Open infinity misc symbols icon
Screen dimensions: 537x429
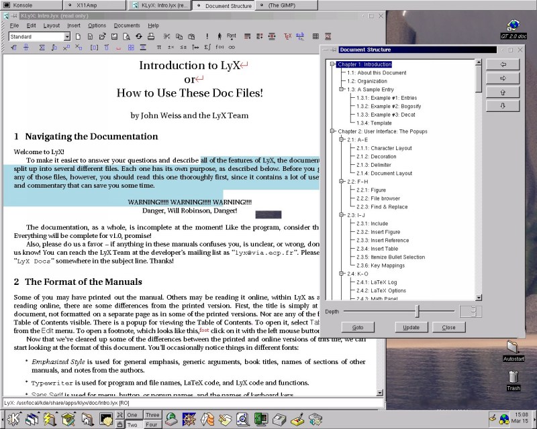(x=232, y=47)
